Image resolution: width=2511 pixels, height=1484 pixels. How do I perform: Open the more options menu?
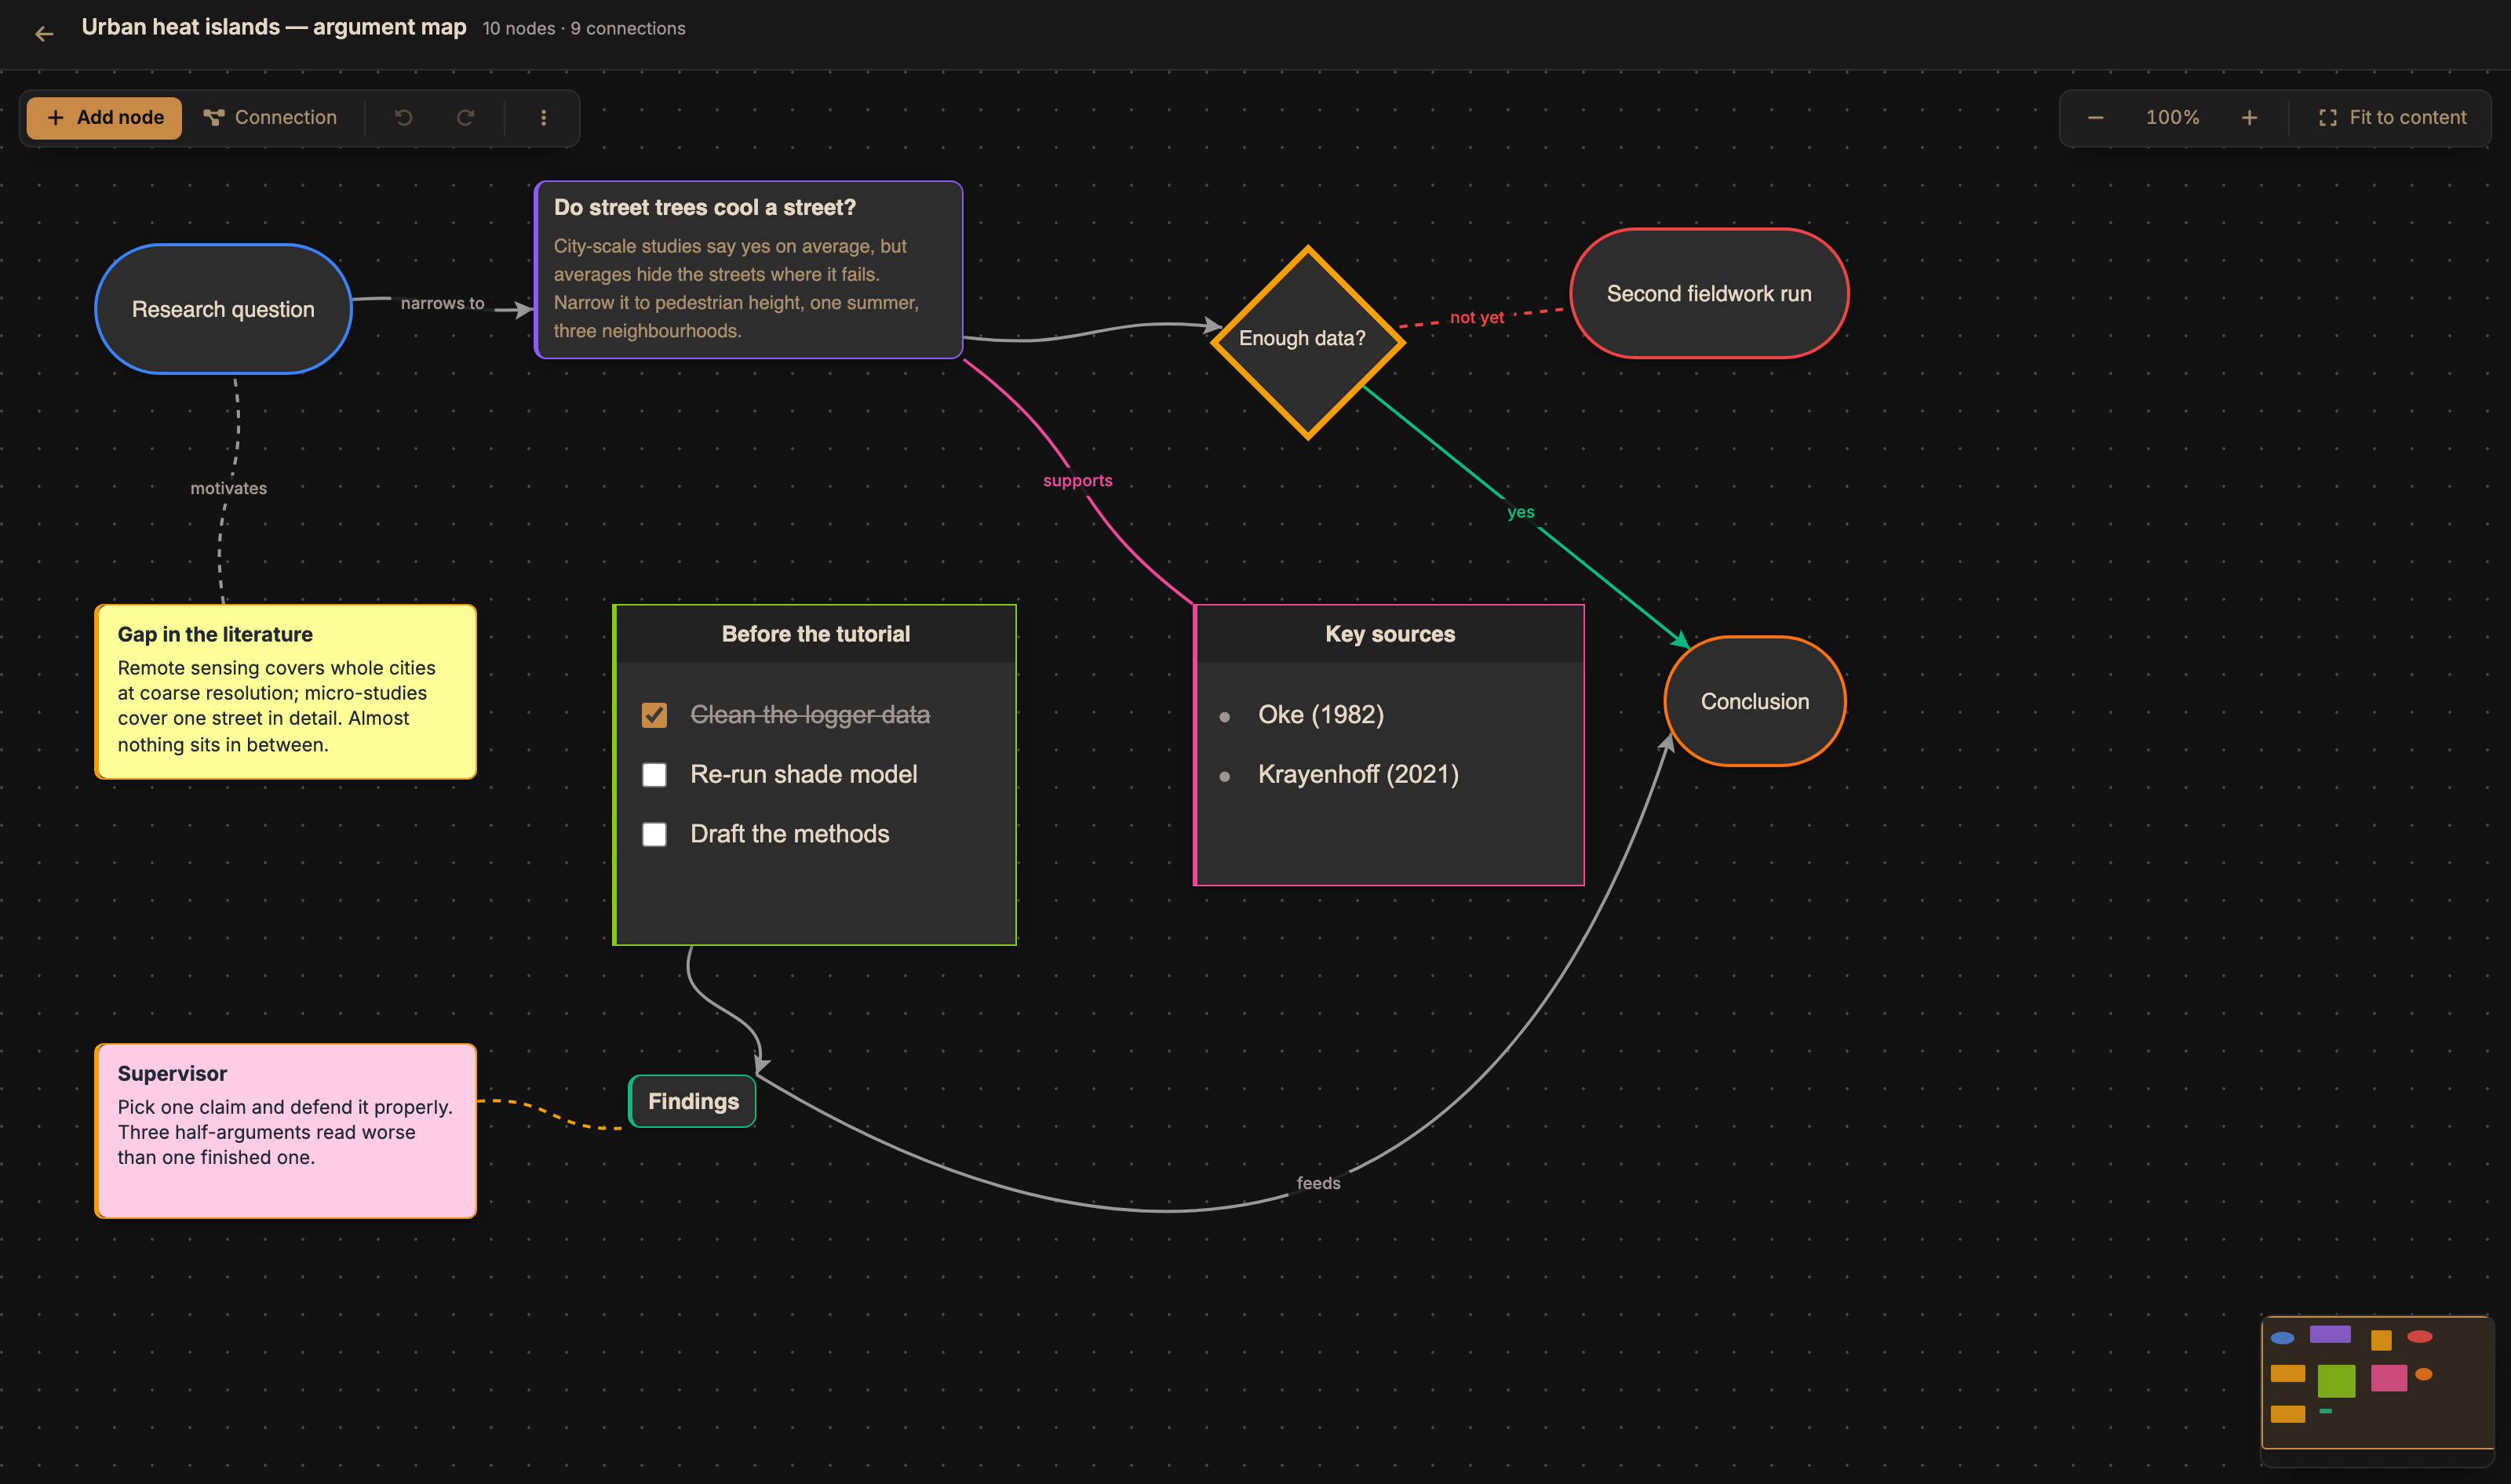point(543,118)
